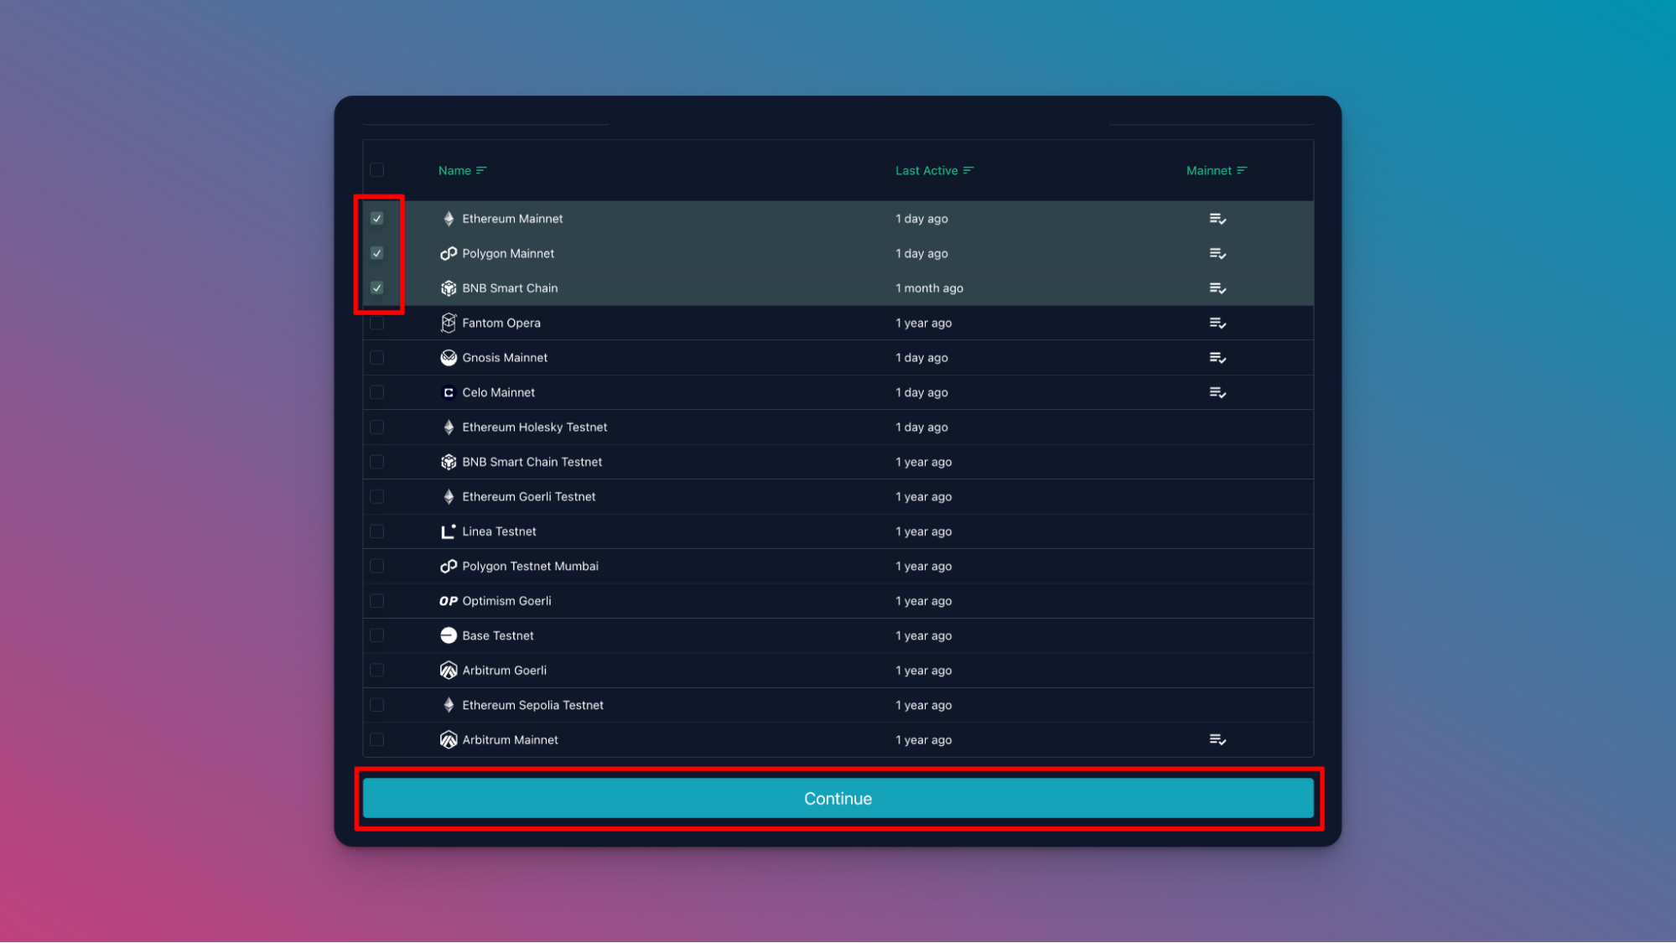Sort by Mainnet column header
1676x943 pixels.
click(1217, 170)
